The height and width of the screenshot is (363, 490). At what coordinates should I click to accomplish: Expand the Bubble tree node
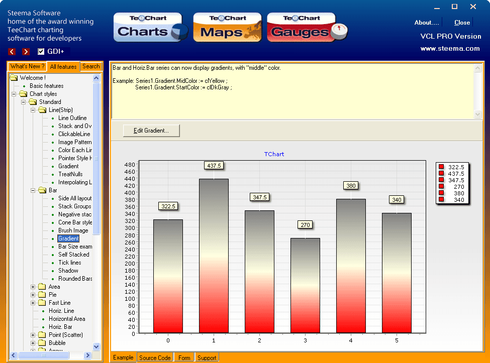pyautogui.click(x=33, y=343)
